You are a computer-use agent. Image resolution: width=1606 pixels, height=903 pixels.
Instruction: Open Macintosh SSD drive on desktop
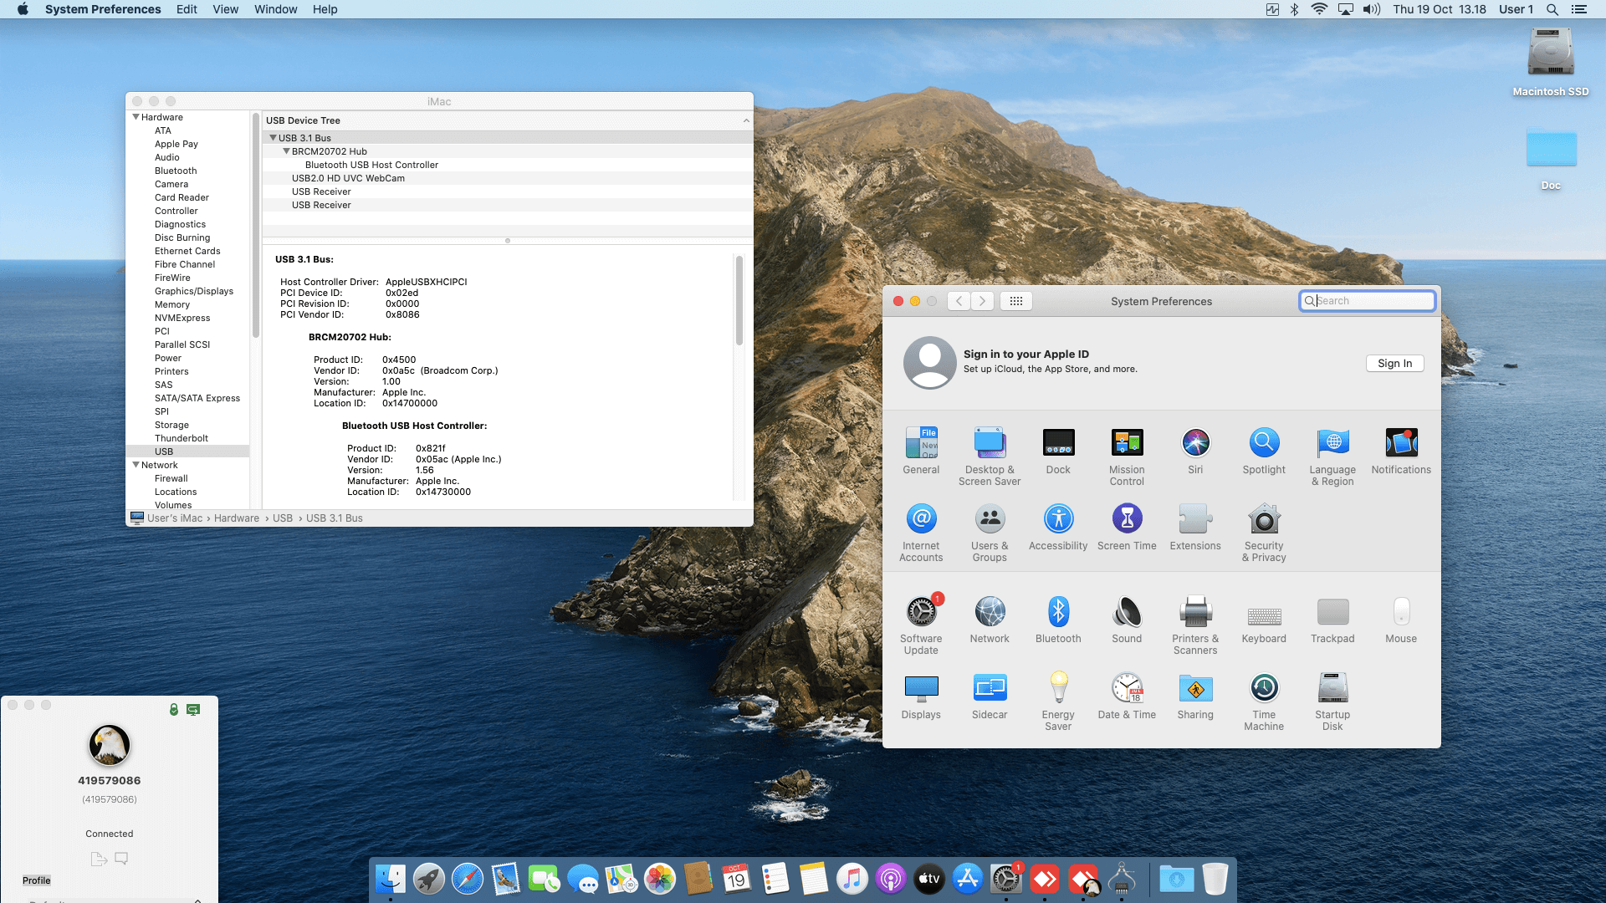(1550, 62)
